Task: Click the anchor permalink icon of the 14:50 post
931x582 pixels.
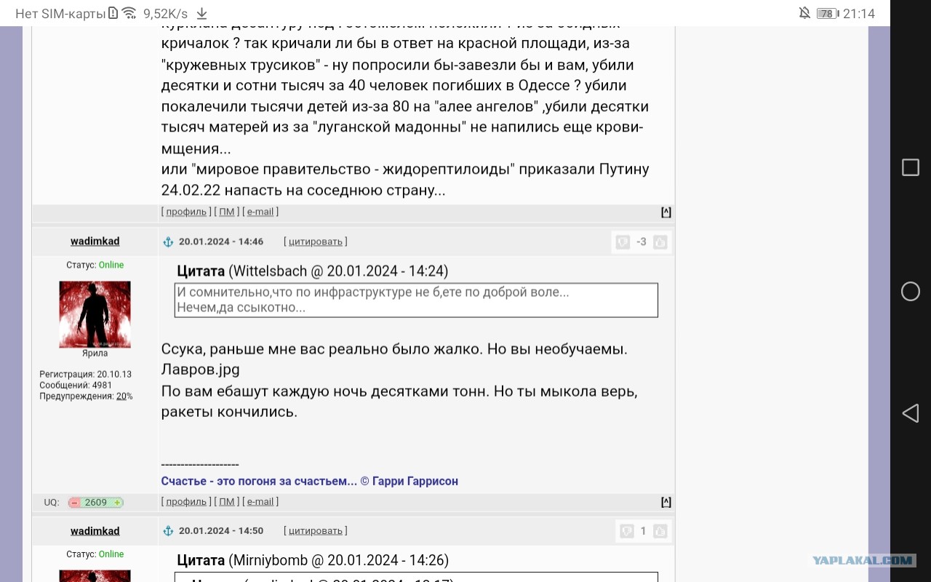Action: click(168, 531)
